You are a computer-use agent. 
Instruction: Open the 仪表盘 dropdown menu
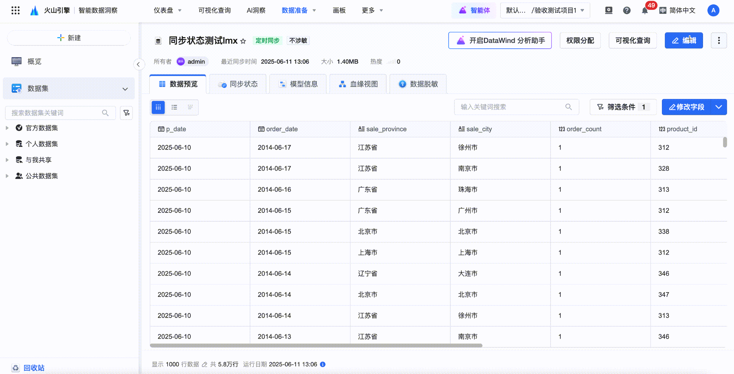(x=167, y=10)
